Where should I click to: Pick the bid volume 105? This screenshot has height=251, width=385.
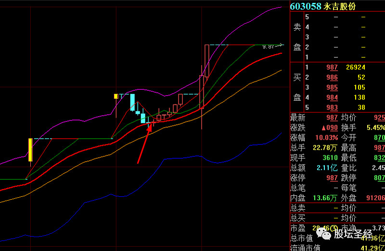point(359,87)
